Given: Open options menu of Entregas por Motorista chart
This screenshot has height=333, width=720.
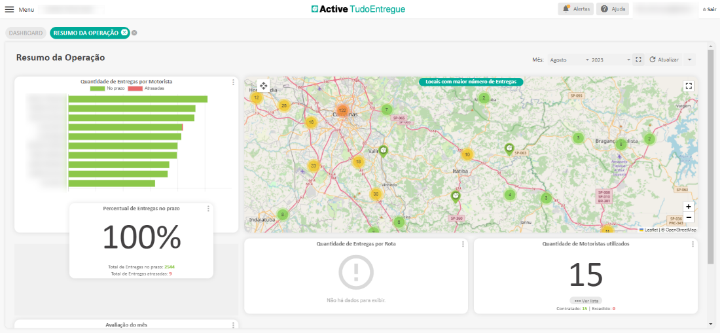Looking at the screenshot, I should click(233, 82).
